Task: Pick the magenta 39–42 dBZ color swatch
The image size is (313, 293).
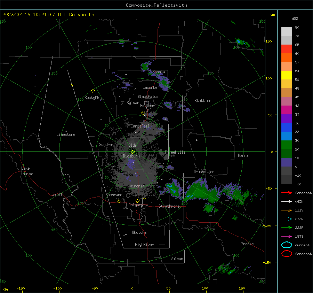Action: coord(287,110)
